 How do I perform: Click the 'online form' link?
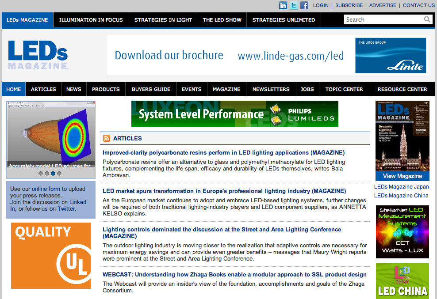pyautogui.click(x=46, y=189)
